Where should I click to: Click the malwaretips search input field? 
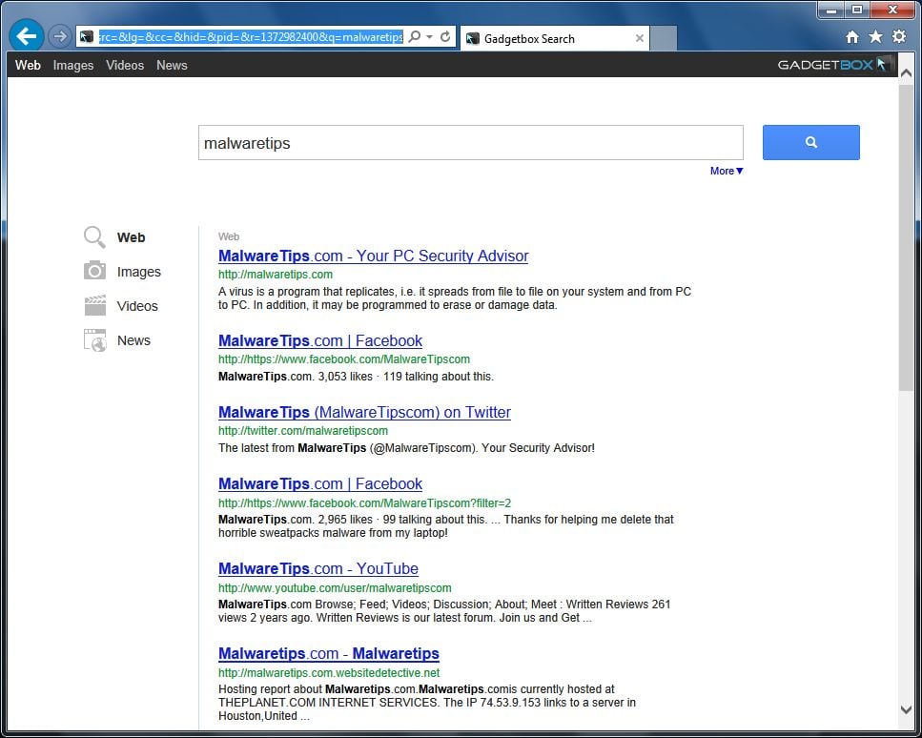pyautogui.click(x=470, y=142)
